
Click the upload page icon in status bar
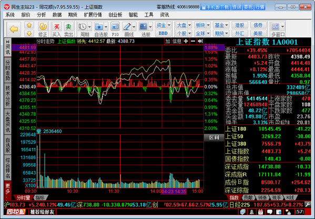click(279, 212)
